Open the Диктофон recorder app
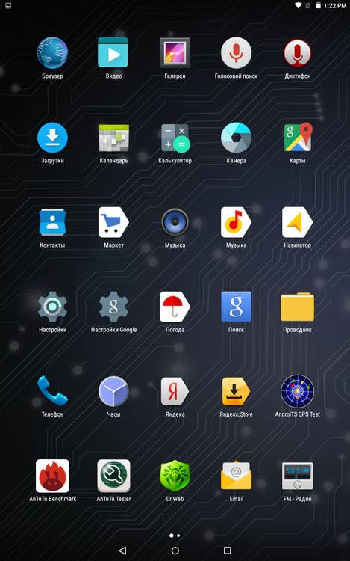This screenshot has width=350, height=561. coord(297,53)
